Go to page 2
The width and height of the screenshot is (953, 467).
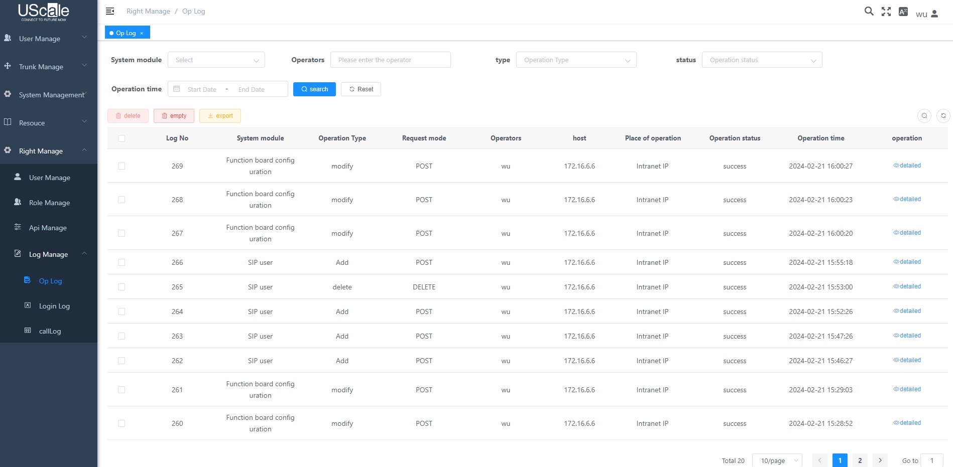point(860,460)
